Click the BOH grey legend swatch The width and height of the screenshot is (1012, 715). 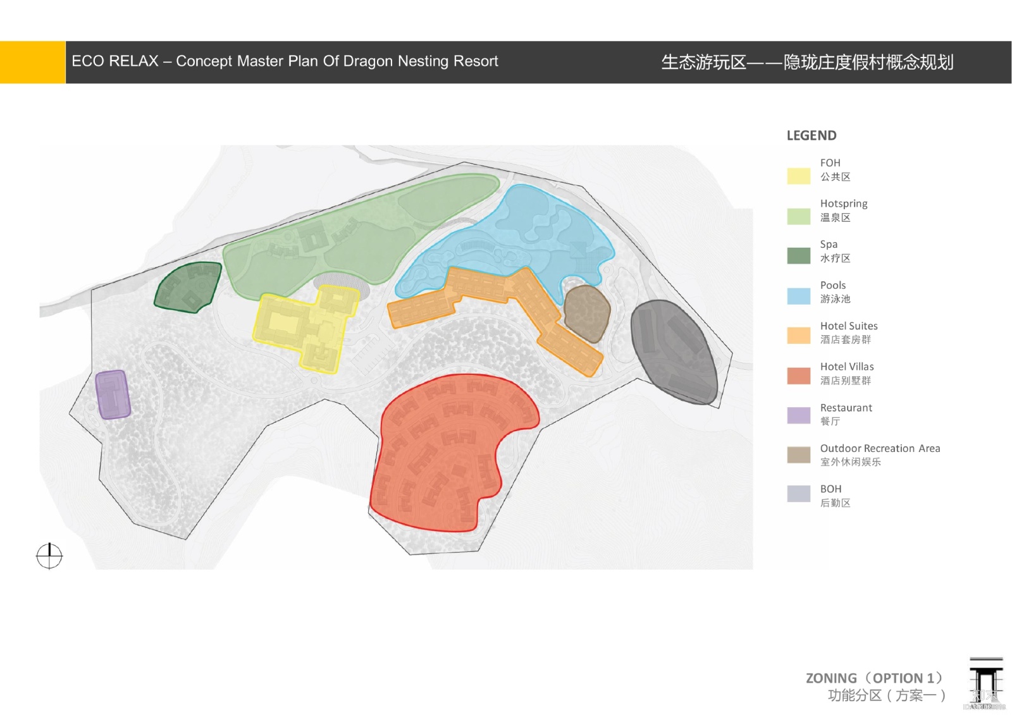click(x=798, y=494)
